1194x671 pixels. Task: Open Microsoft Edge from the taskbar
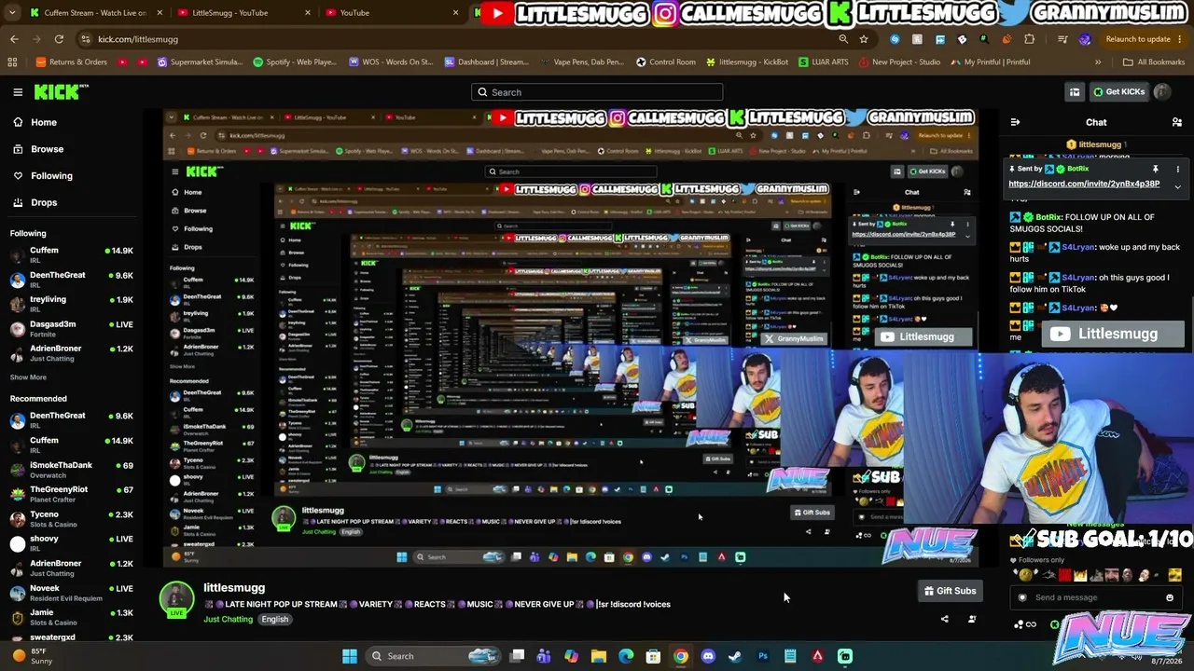coord(626,656)
